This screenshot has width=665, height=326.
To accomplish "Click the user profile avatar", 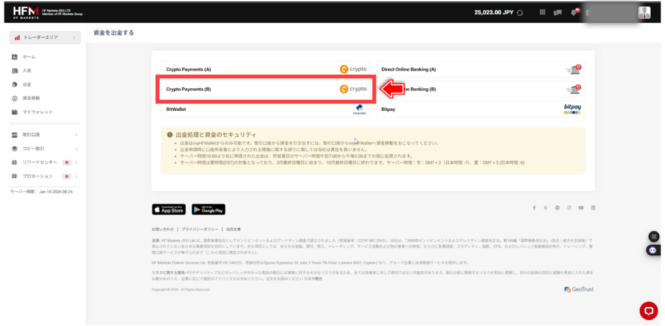I will [644, 12].
